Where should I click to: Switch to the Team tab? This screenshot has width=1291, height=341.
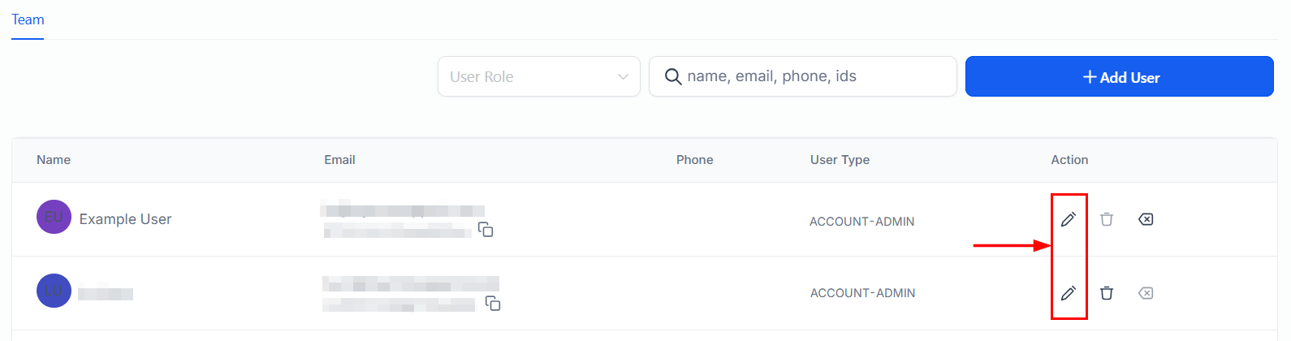coord(28,19)
